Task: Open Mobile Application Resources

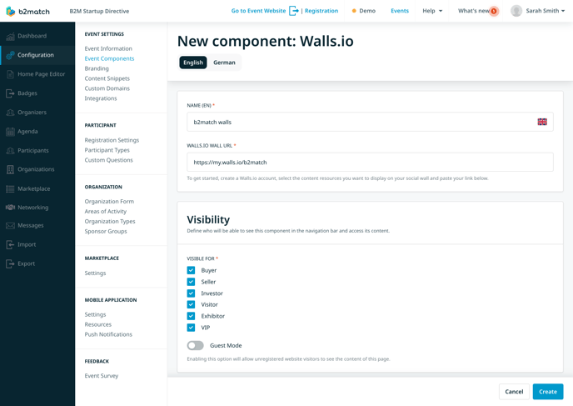Action: (x=98, y=324)
